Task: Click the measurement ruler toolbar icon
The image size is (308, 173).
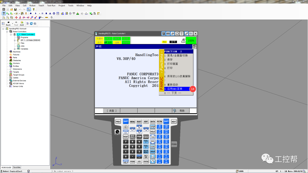Action: 46,17
